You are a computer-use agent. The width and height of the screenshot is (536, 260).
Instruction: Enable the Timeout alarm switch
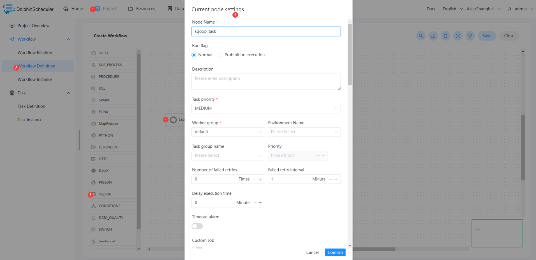coord(197,226)
